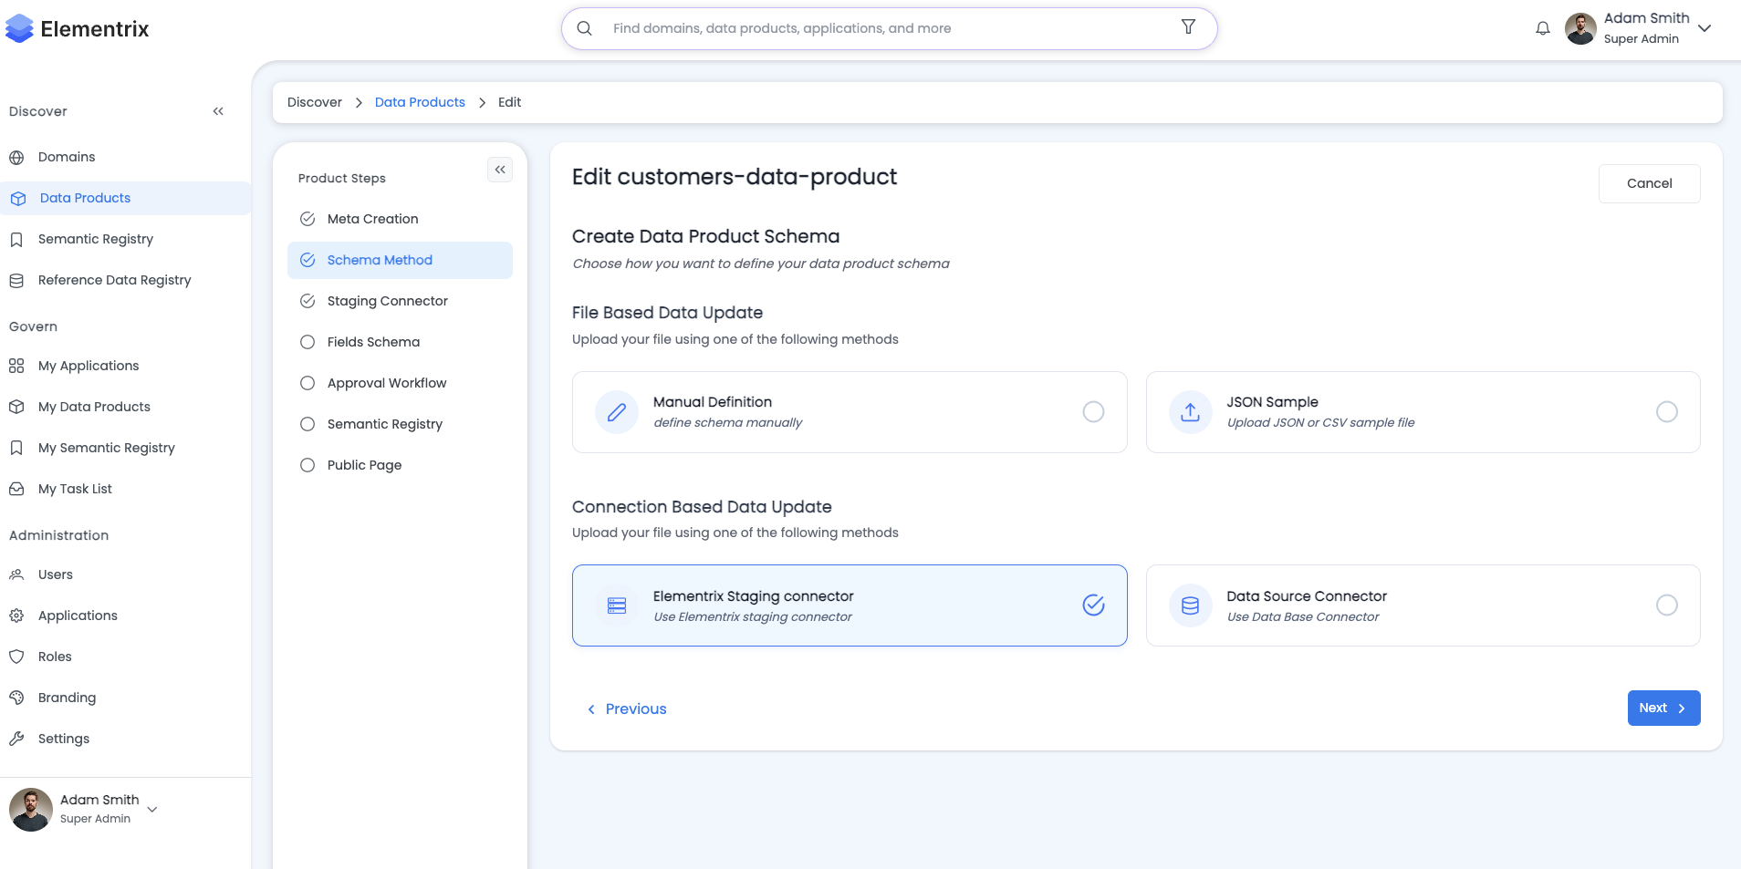Click the Cancel button
This screenshot has width=1741, height=869.
pyautogui.click(x=1649, y=183)
